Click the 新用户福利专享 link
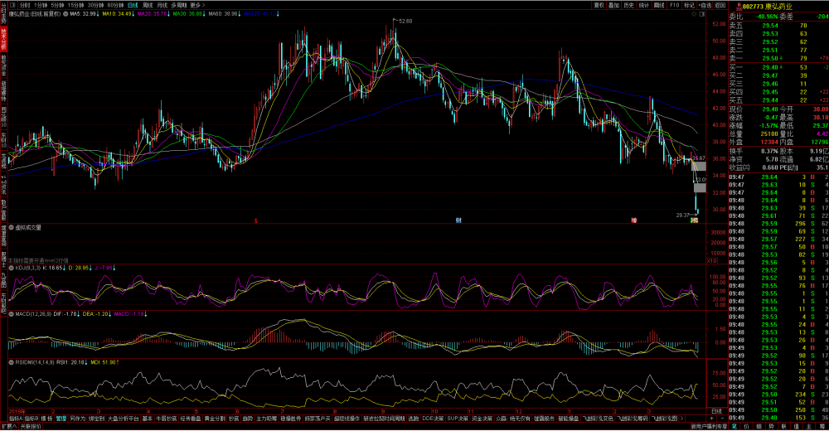 pyautogui.click(x=710, y=426)
